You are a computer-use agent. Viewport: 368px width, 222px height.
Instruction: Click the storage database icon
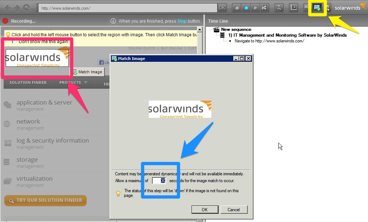[x=6, y=162]
